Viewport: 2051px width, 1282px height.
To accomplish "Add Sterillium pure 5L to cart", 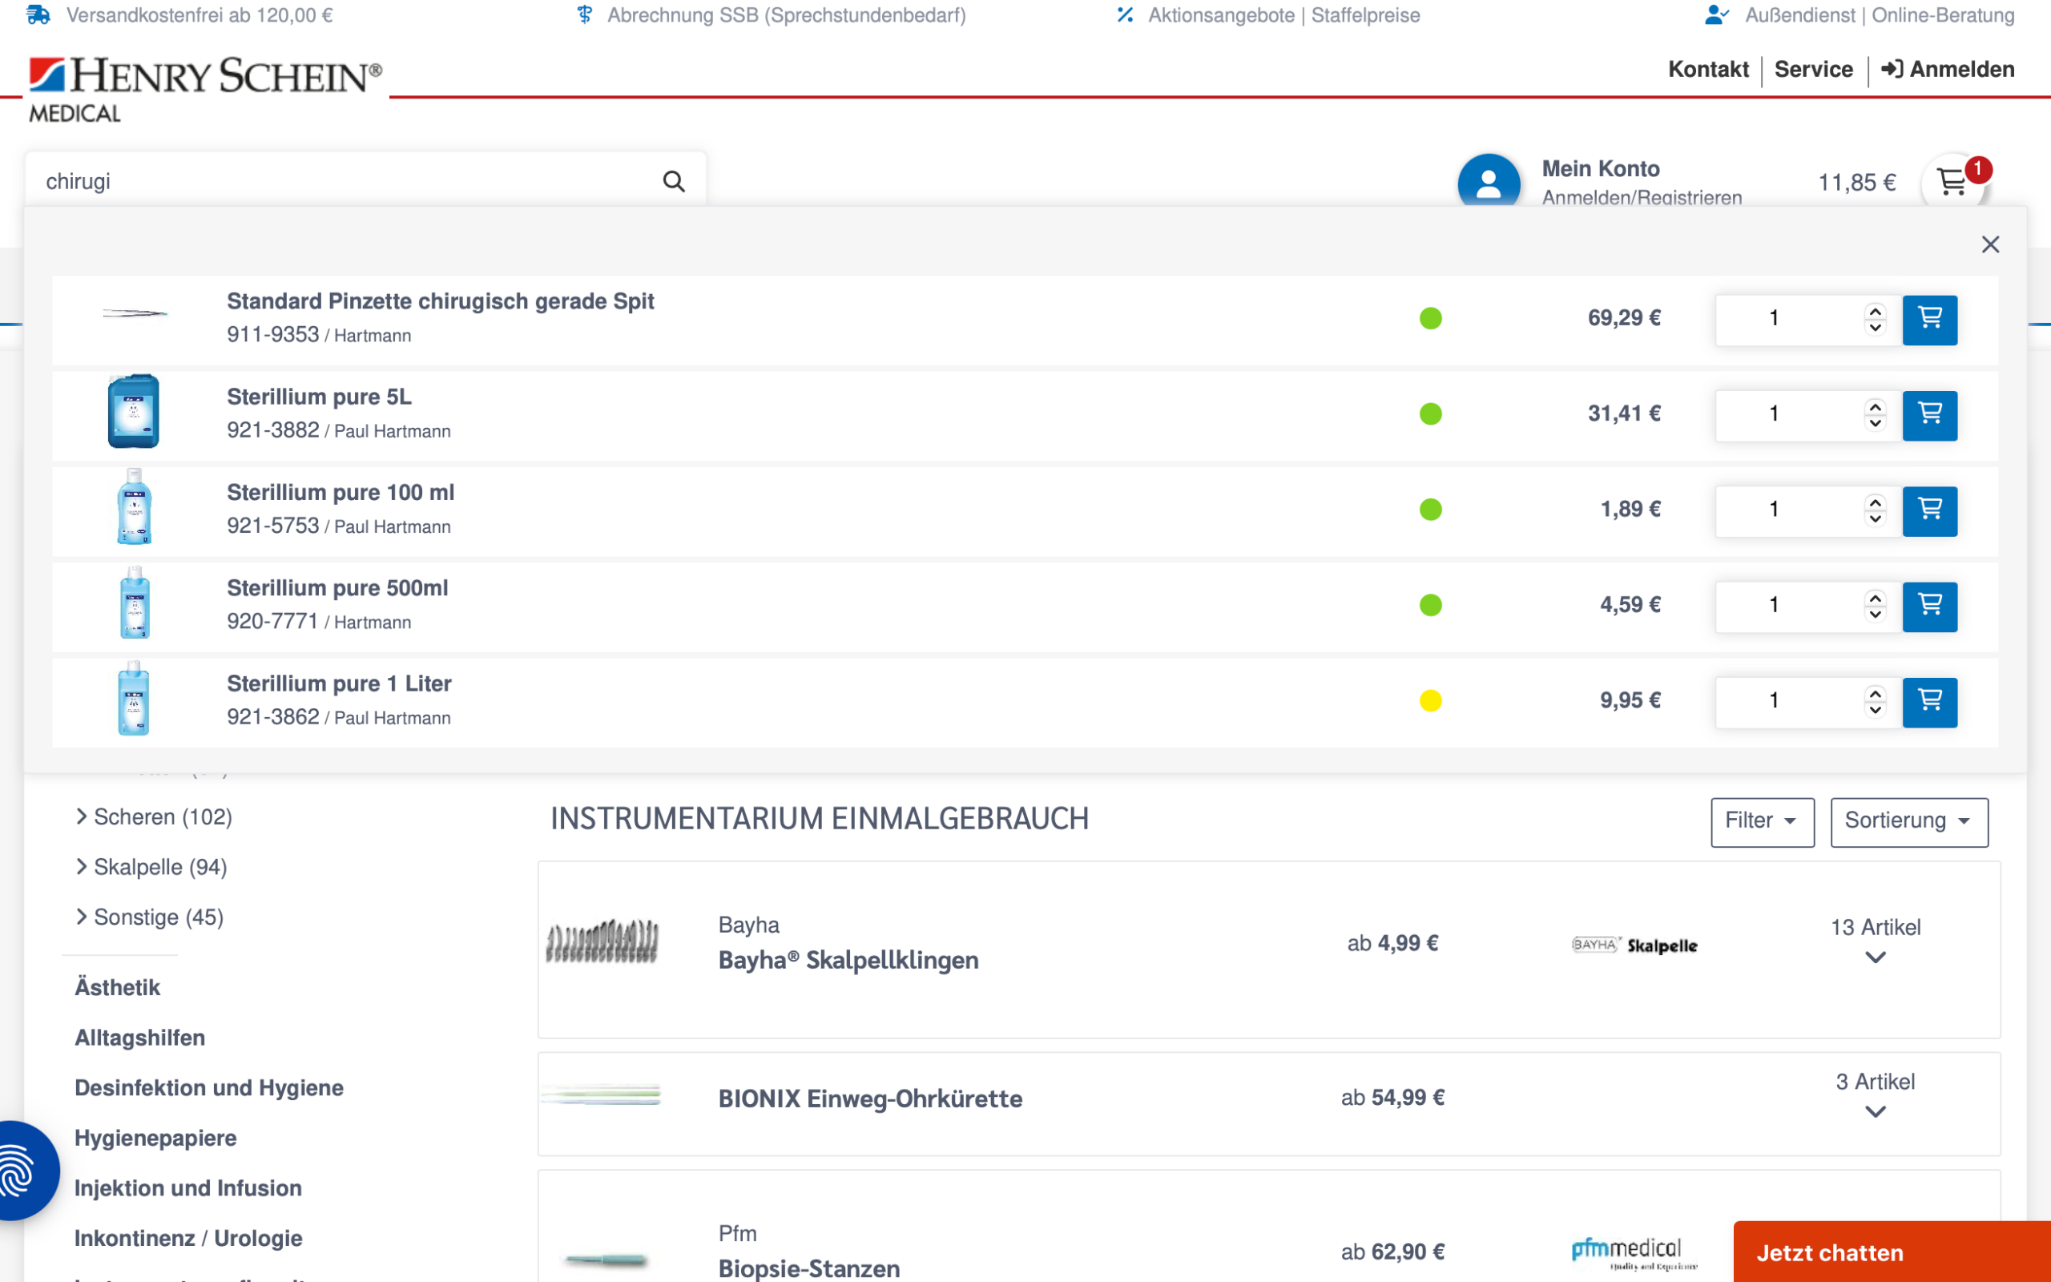I will 1930,416.
